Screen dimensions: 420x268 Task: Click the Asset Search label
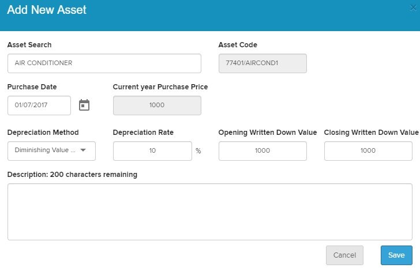(29, 45)
